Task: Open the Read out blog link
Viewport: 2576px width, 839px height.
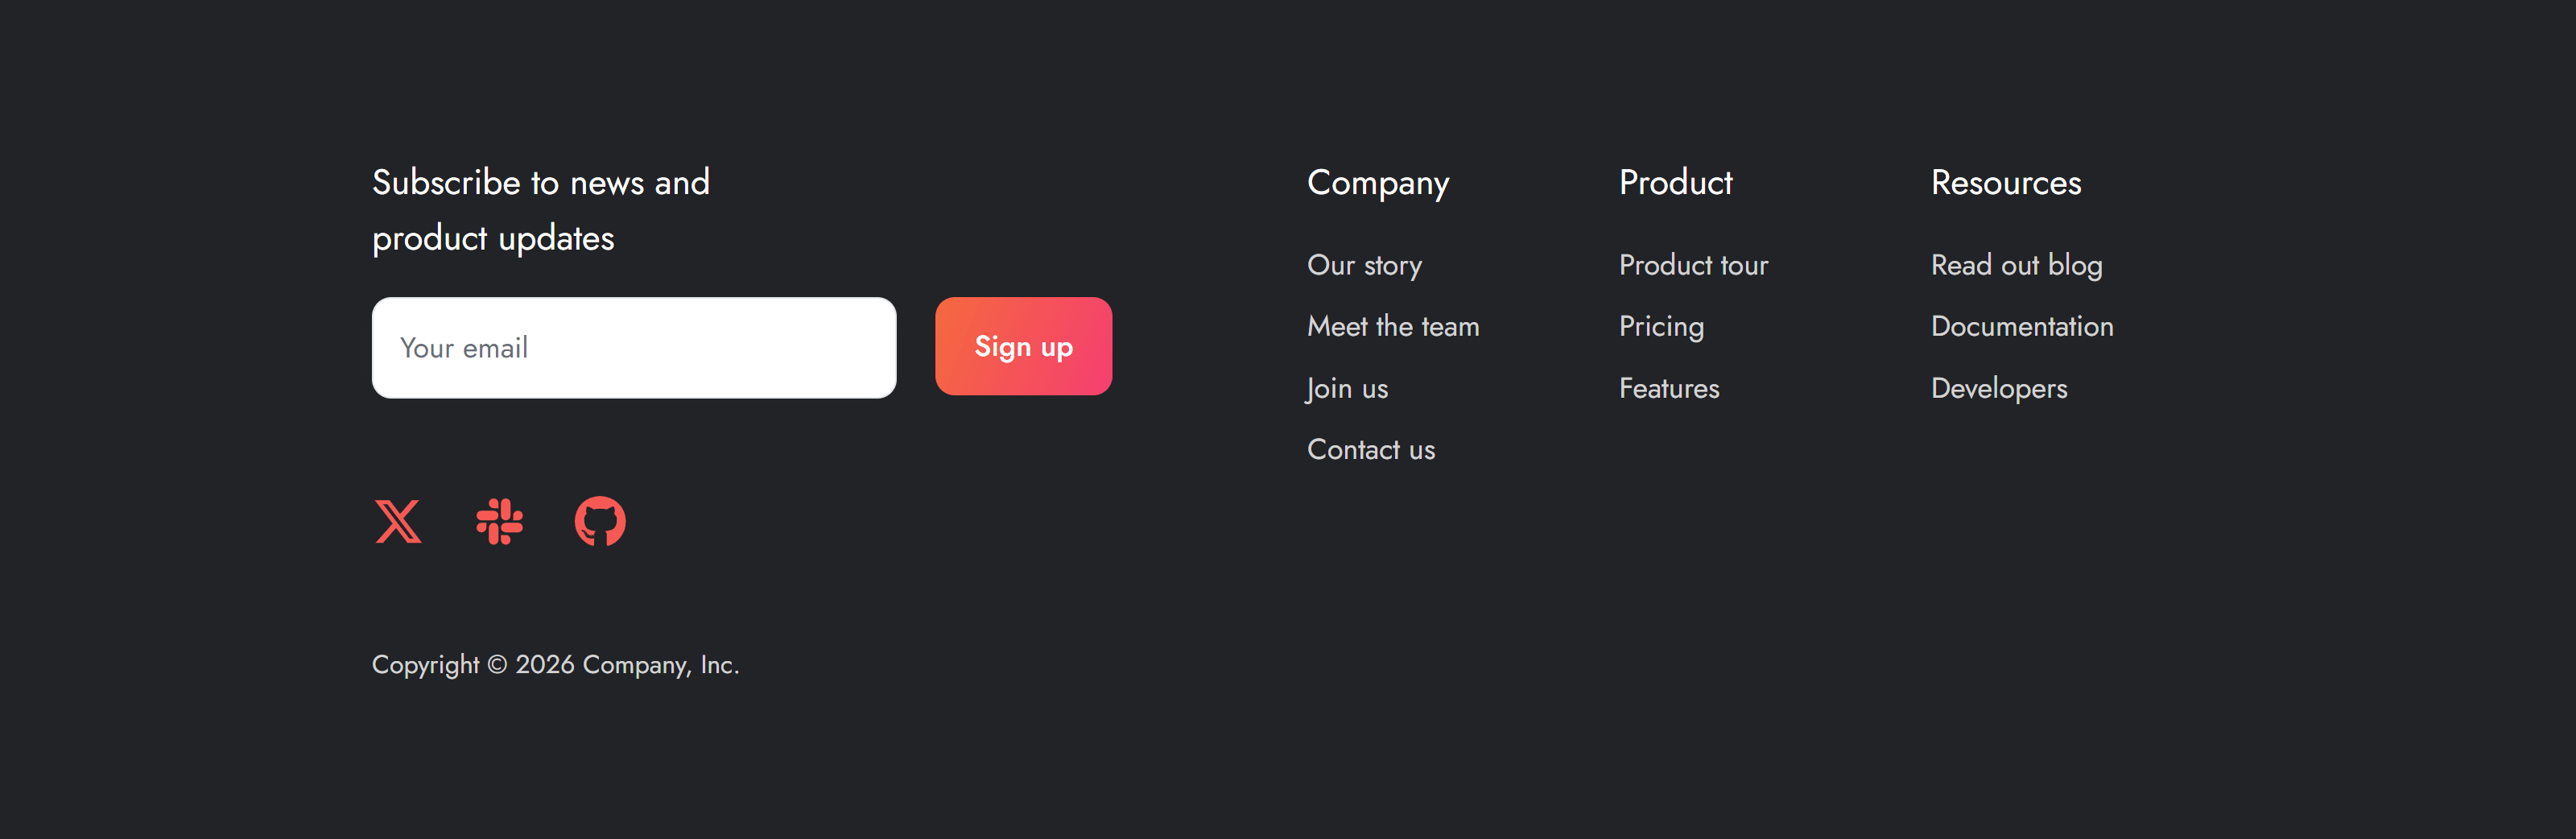Action: coord(2016,265)
